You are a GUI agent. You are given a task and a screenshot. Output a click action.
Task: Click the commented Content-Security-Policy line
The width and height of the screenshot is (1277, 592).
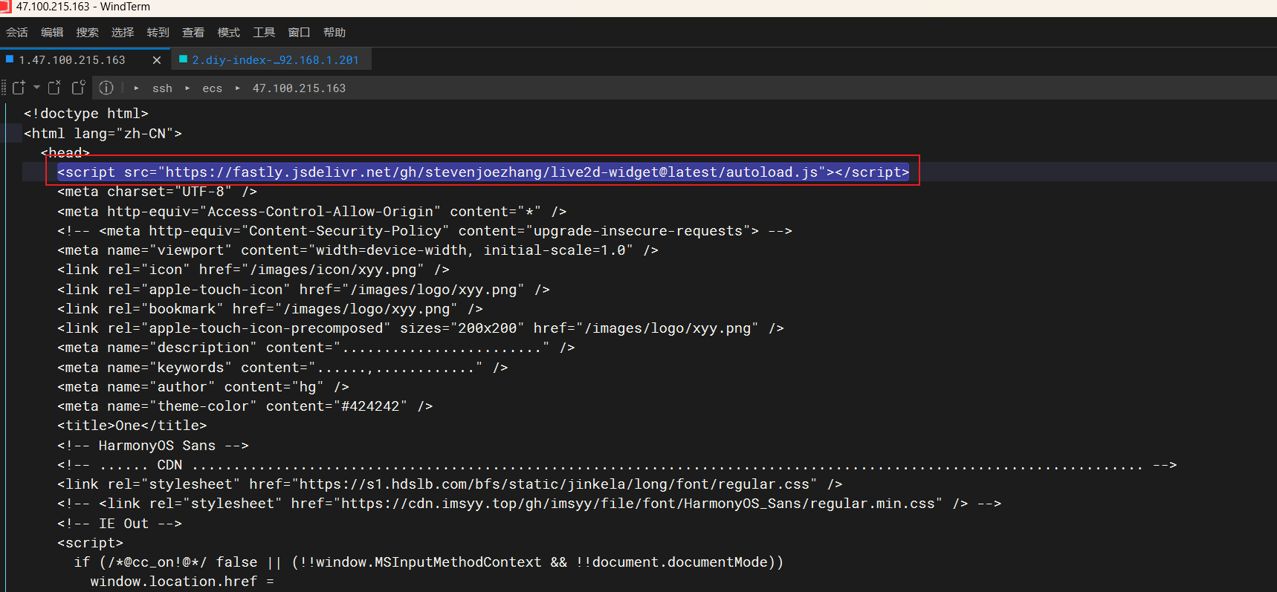(x=424, y=231)
